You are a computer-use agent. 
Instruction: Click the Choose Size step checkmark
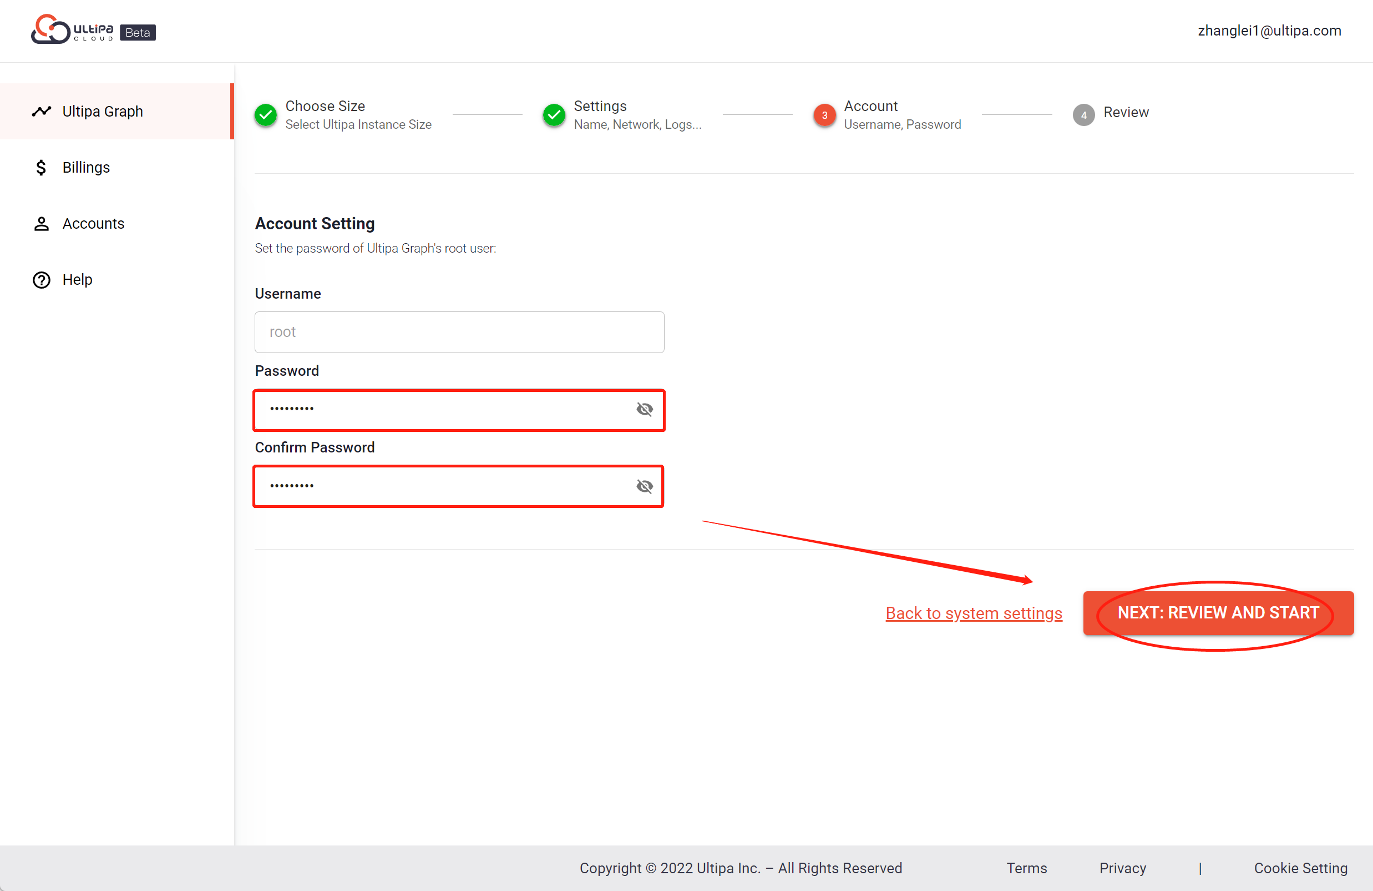(265, 114)
